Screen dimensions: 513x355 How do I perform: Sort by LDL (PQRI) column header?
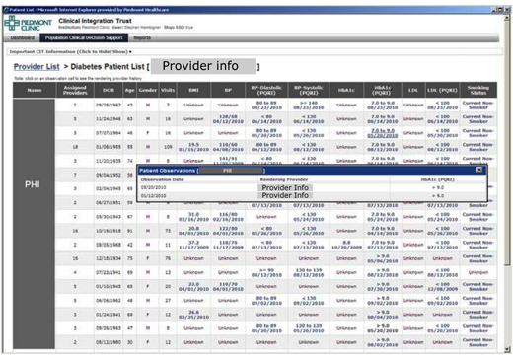point(442,90)
